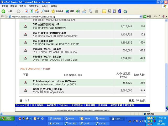This screenshot has height=126, width=168.
Task: Click the 登入與註冊 footer link
Action: tap(38, 105)
